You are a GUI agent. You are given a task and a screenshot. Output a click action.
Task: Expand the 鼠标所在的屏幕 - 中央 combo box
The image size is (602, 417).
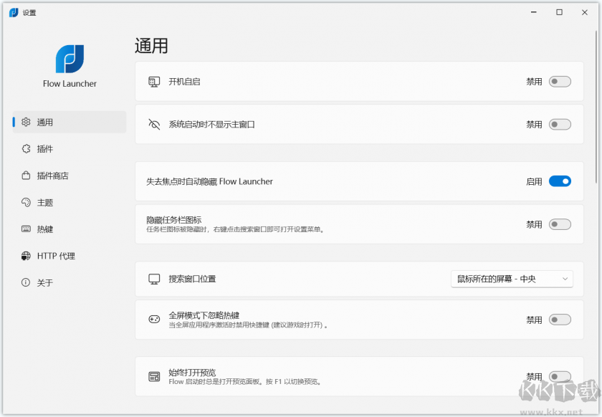512,279
